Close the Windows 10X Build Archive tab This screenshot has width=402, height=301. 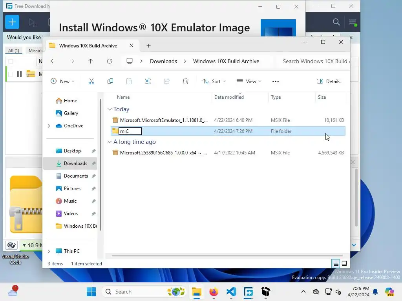tap(131, 45)
